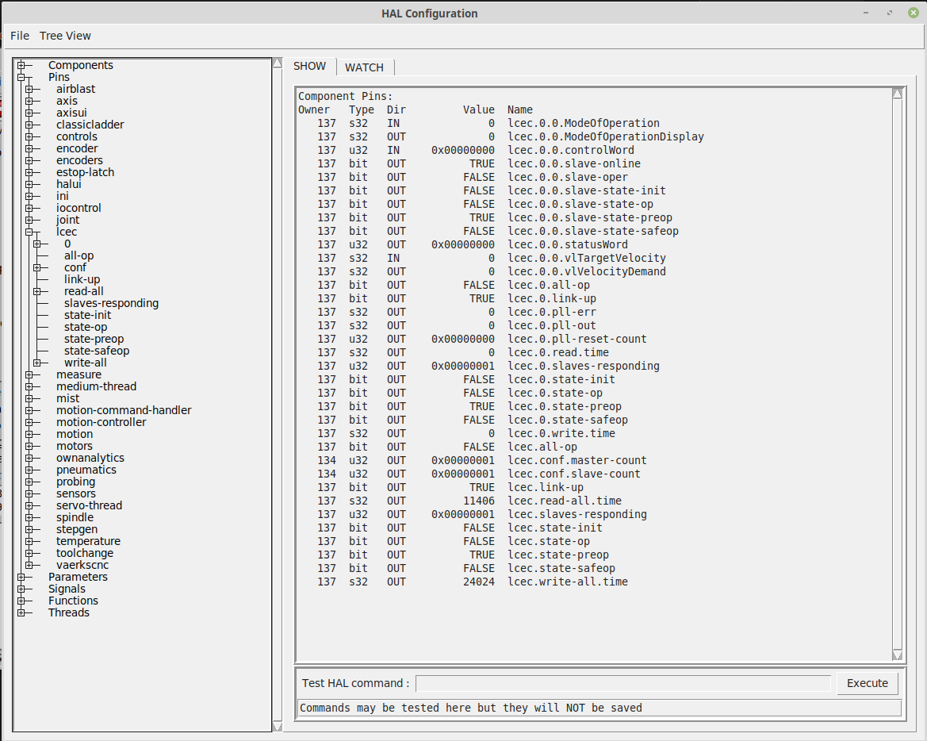Select state-preop in the tree
927x741 pixels.
point(94,339)
